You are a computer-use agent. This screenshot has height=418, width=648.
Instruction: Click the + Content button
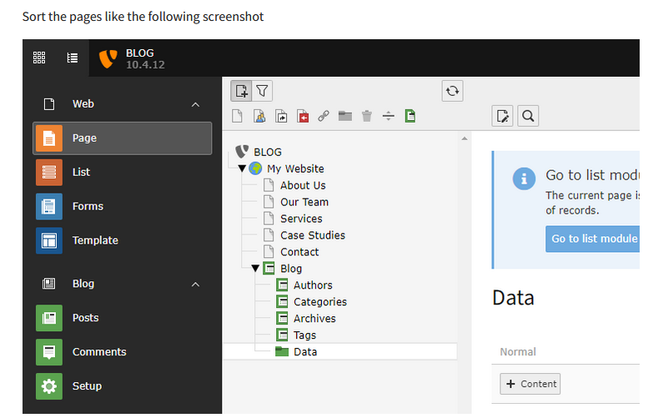click(530, 384)
